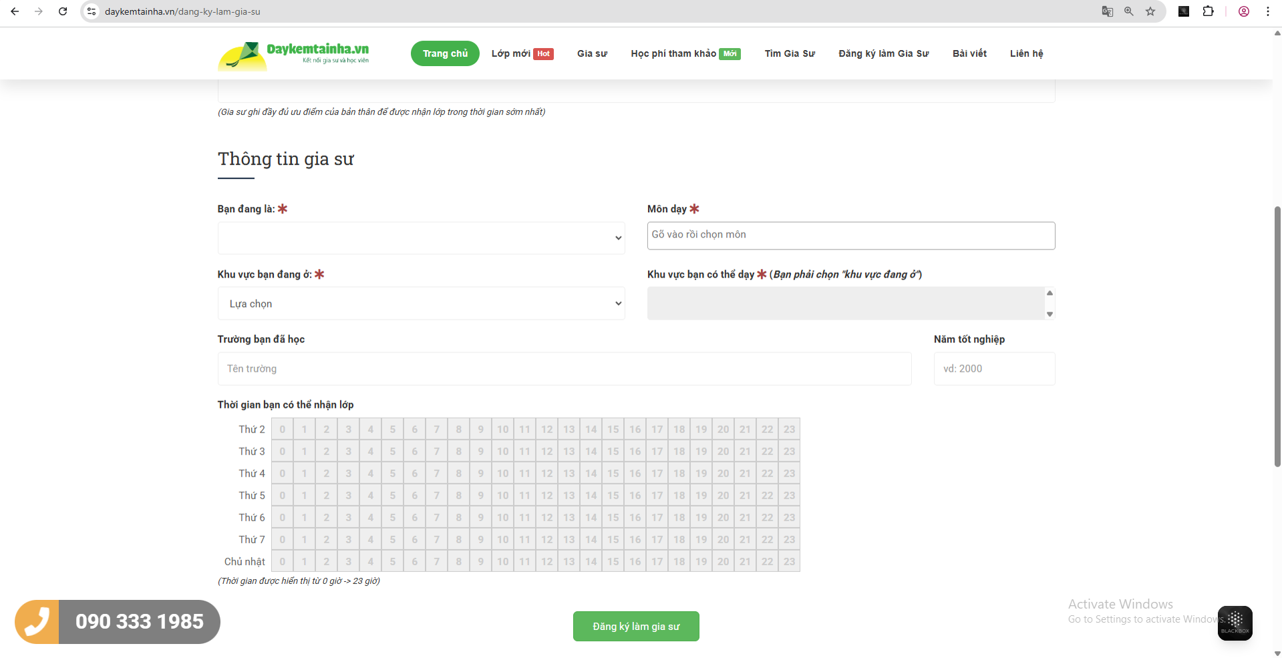Open the browser zoom magnifier icon
The width and height of the screenshot is (1282, 658).
click(x=1129, y=11)
